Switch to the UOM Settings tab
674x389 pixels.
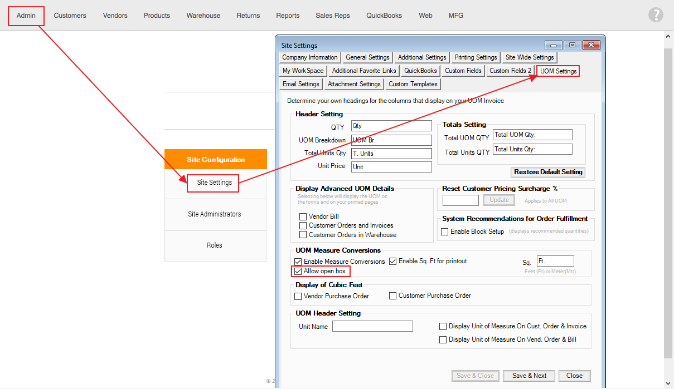558,71
